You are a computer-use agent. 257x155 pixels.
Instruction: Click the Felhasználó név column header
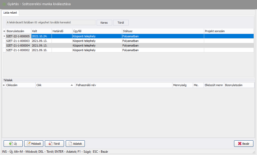pyautogui.click(x=123, y=85)
